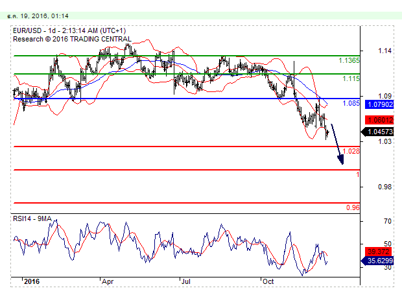Click the RSI axis value 30
Image resolution: width=402 pixels, height=306 pixels.
387,267
